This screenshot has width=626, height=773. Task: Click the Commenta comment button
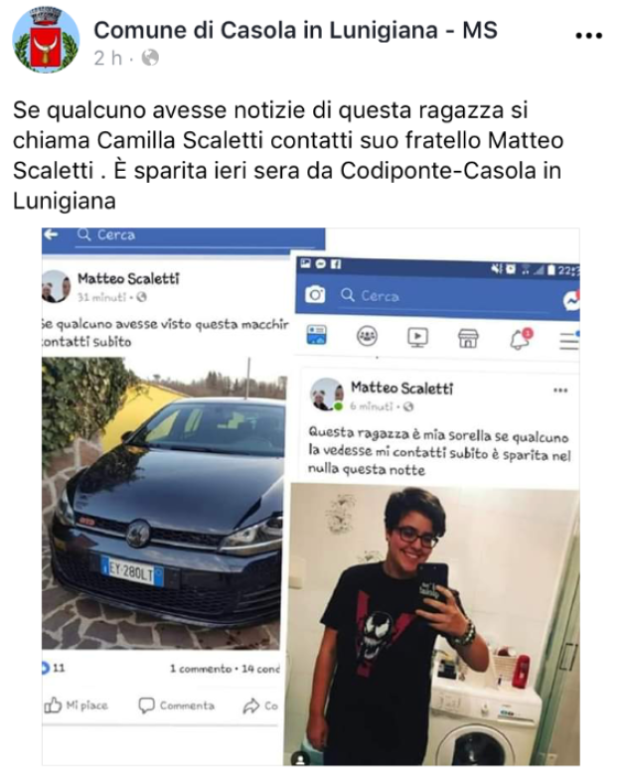pos(177,706)
